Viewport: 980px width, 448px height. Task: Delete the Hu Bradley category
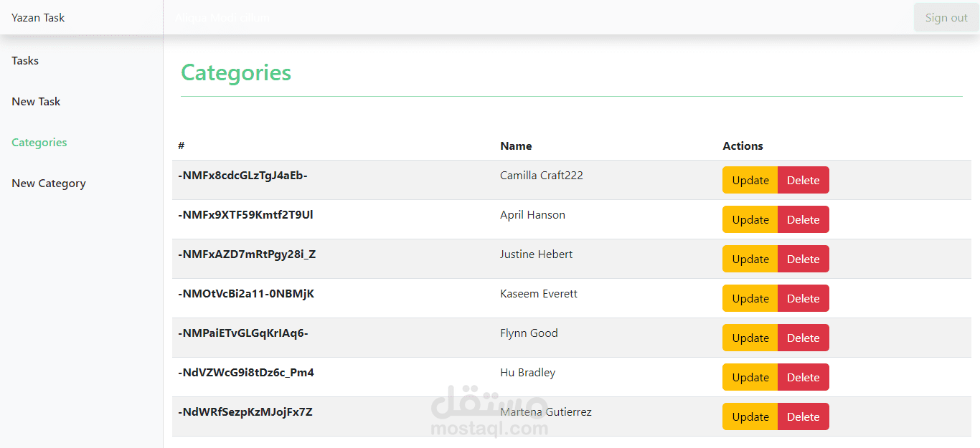click(x=803, y=378)
